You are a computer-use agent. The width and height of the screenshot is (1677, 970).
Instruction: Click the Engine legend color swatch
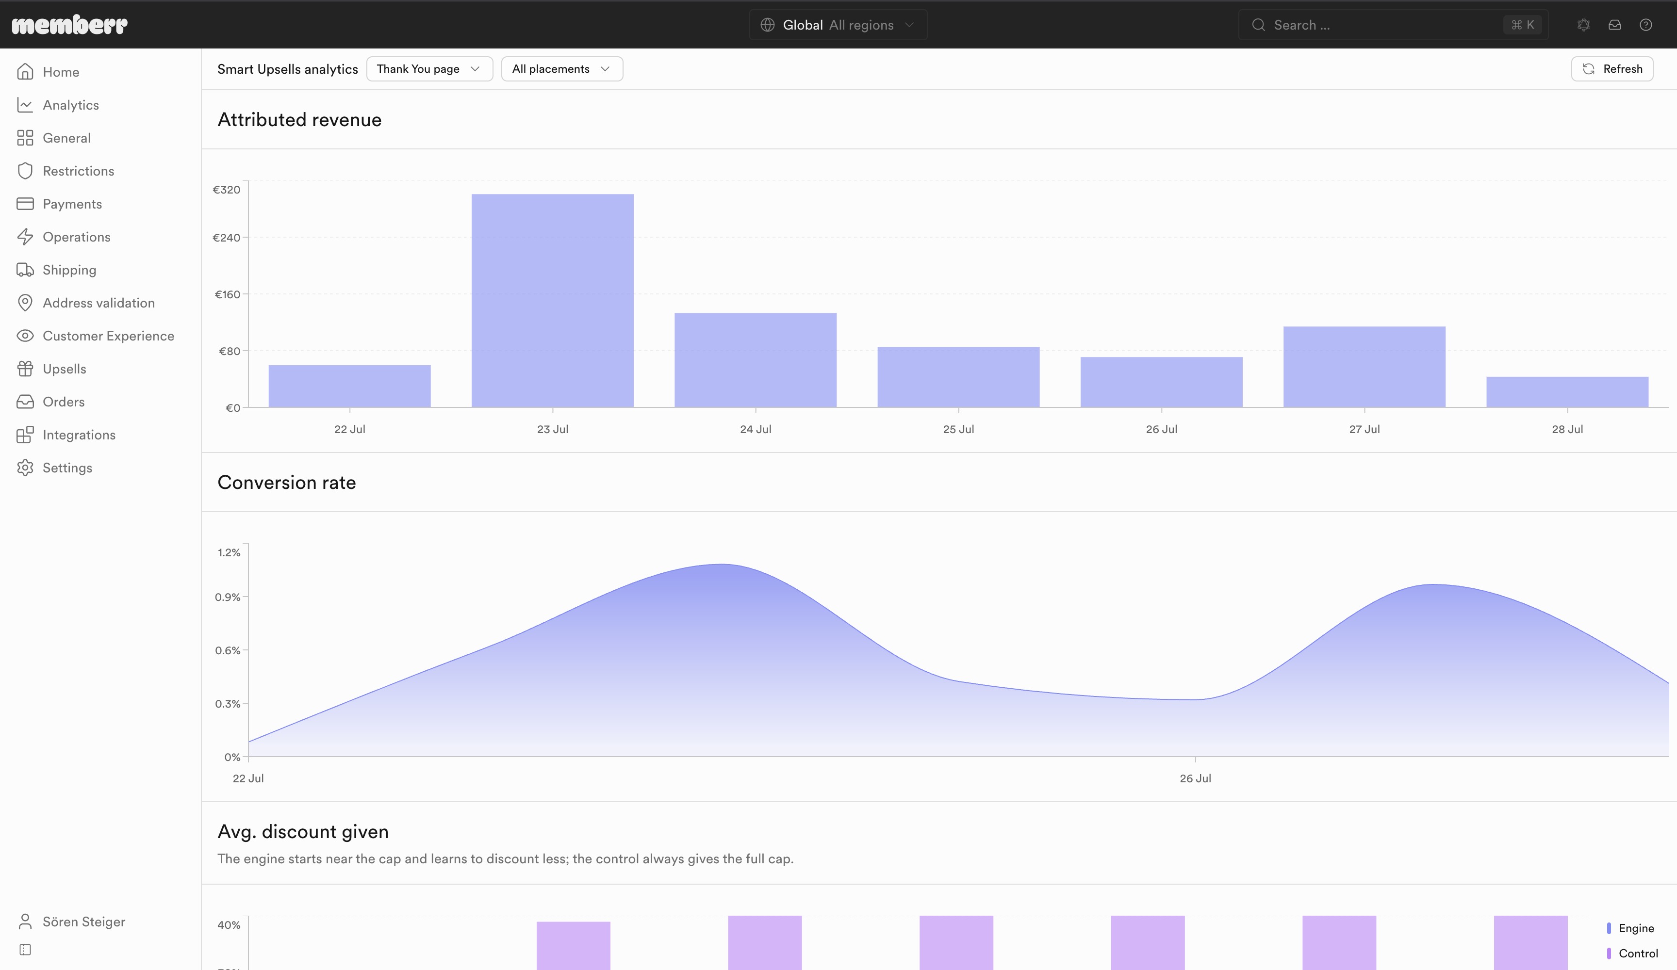tap(1609, 928)
